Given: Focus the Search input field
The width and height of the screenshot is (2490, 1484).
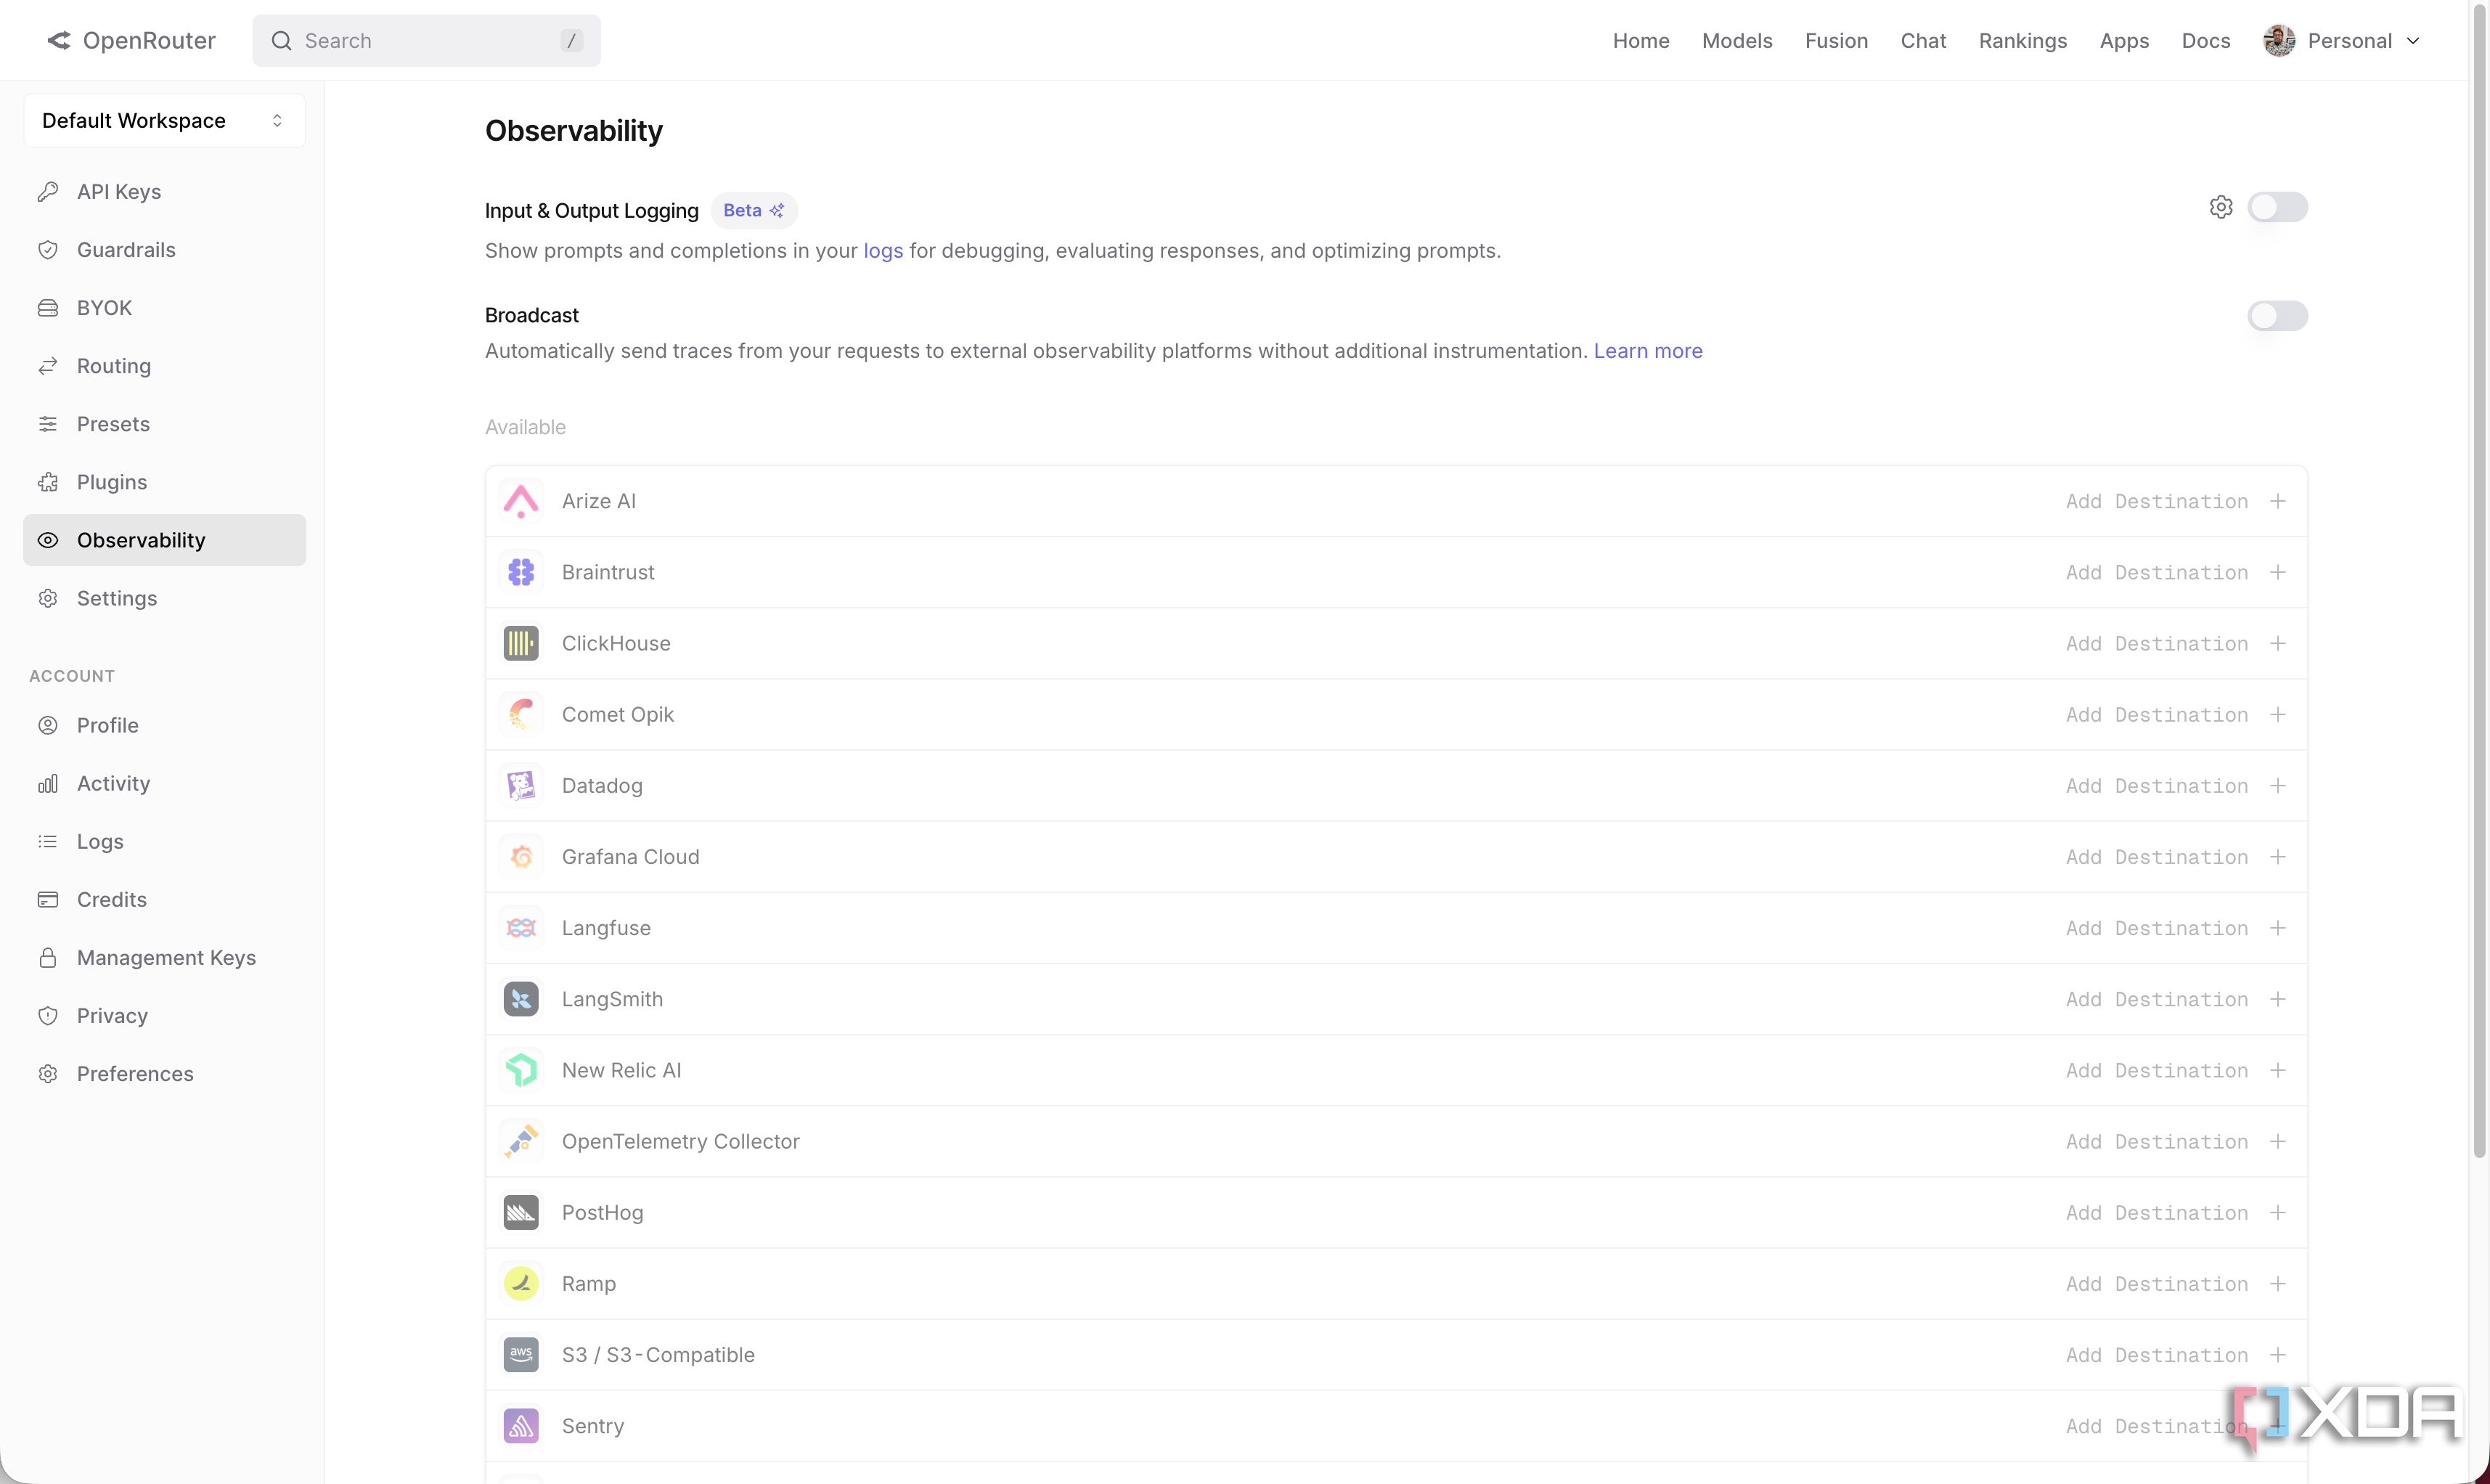Looking at the screenshot, I should pyautogui.click(x=427, y=41).
